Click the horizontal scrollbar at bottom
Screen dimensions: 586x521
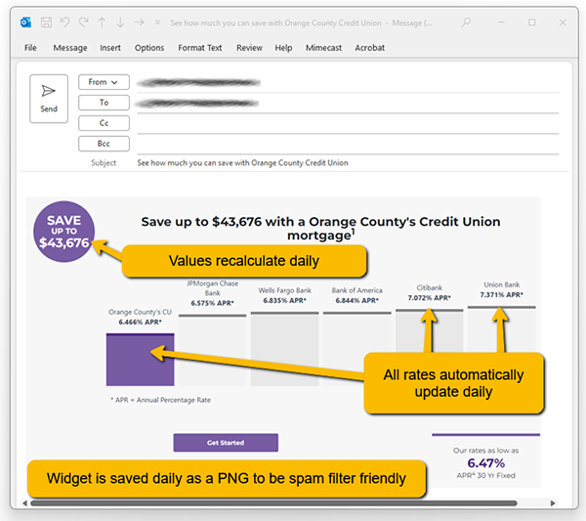tap(293, 502)
